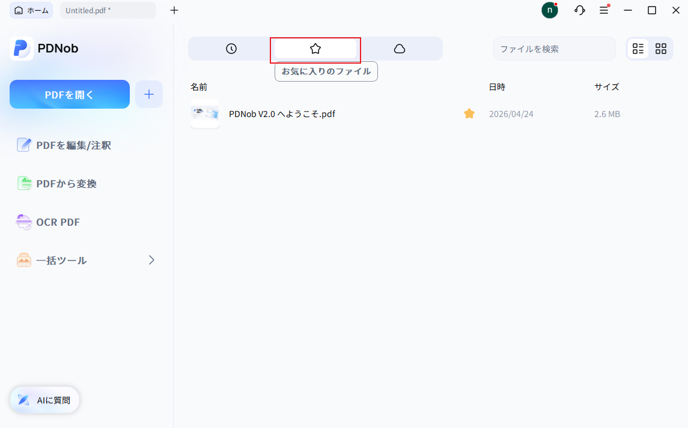
Task: Maximize the PDNob window
Action: coord(652,10)
